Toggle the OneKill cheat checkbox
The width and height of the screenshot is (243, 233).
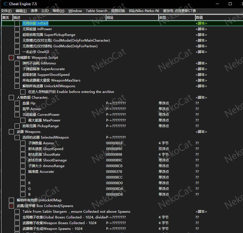point(17,52)
